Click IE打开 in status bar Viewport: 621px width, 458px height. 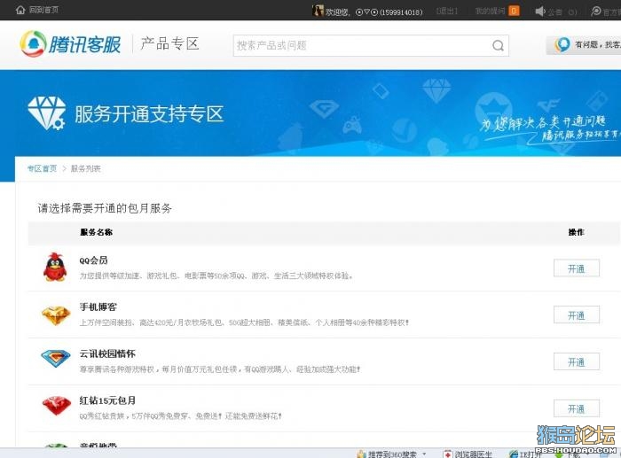(x=523, y=454)
